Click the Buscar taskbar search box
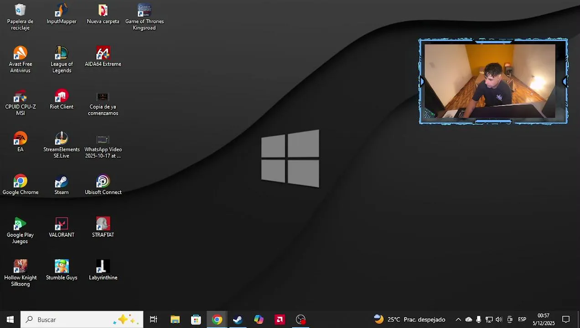The height and width of the screenshot is (328, 580). tap(82, 319)
